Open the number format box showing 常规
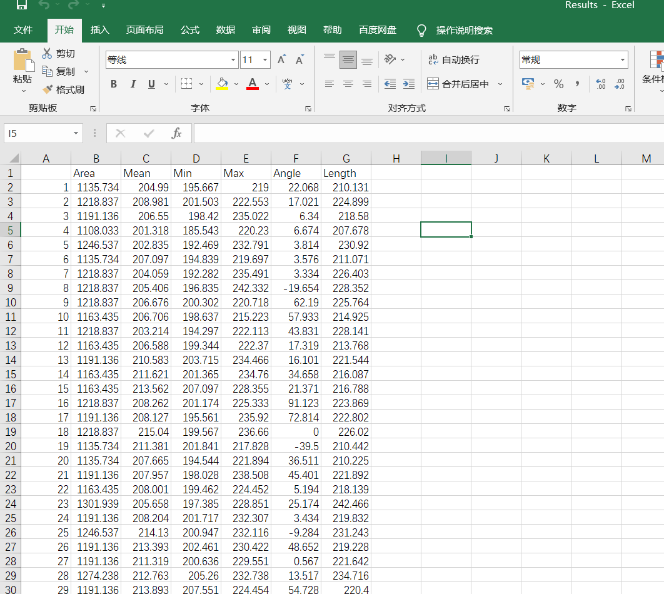This screenshot has height=594, width=664. (573, 59)
